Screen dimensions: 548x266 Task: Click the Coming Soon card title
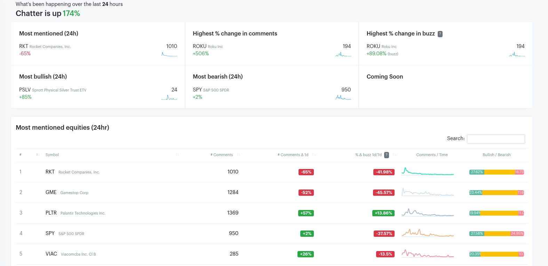pos(385,77)
